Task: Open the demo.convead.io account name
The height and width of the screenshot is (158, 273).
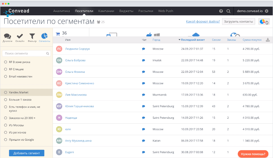Action: 250,11
